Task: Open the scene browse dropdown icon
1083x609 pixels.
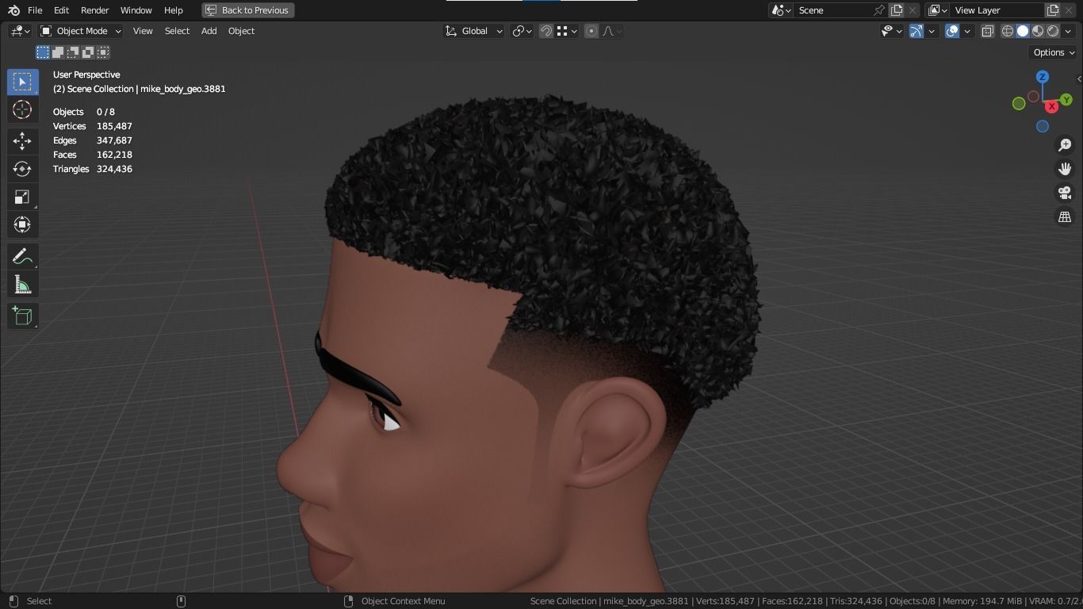Action: coord(781,10)
